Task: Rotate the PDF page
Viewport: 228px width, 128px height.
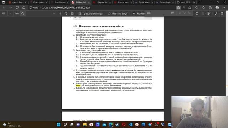Action: [66, 14]
